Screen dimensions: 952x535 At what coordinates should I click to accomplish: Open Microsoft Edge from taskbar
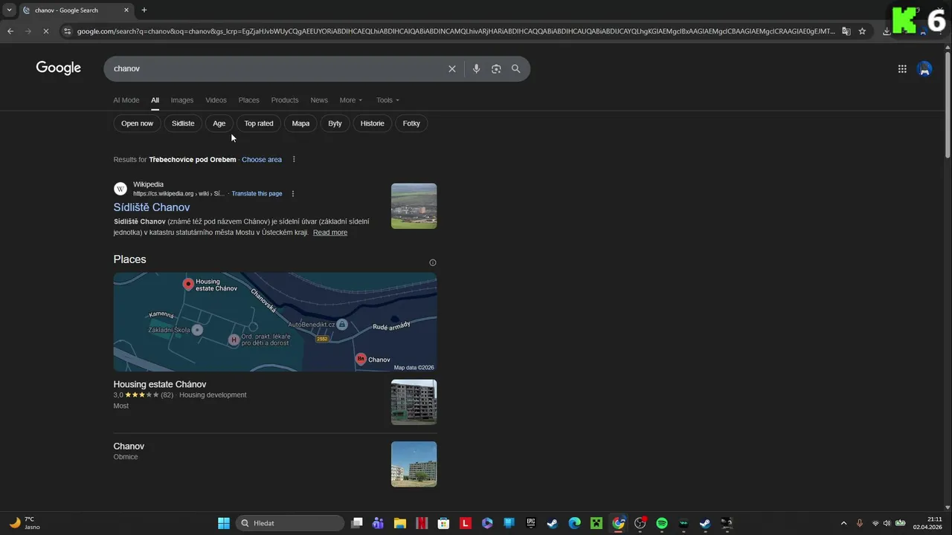[x=575, y=523]
